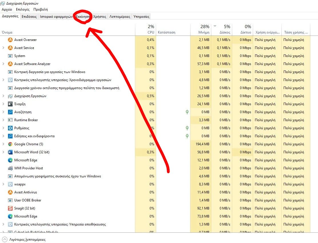
Task: Click the Avast Service icon
Action: pyautogui.click(x=10, y=48)
